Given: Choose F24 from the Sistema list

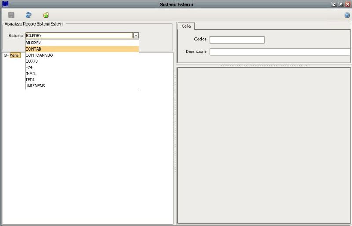Looking at the screenshot, I should pos(29,67).
